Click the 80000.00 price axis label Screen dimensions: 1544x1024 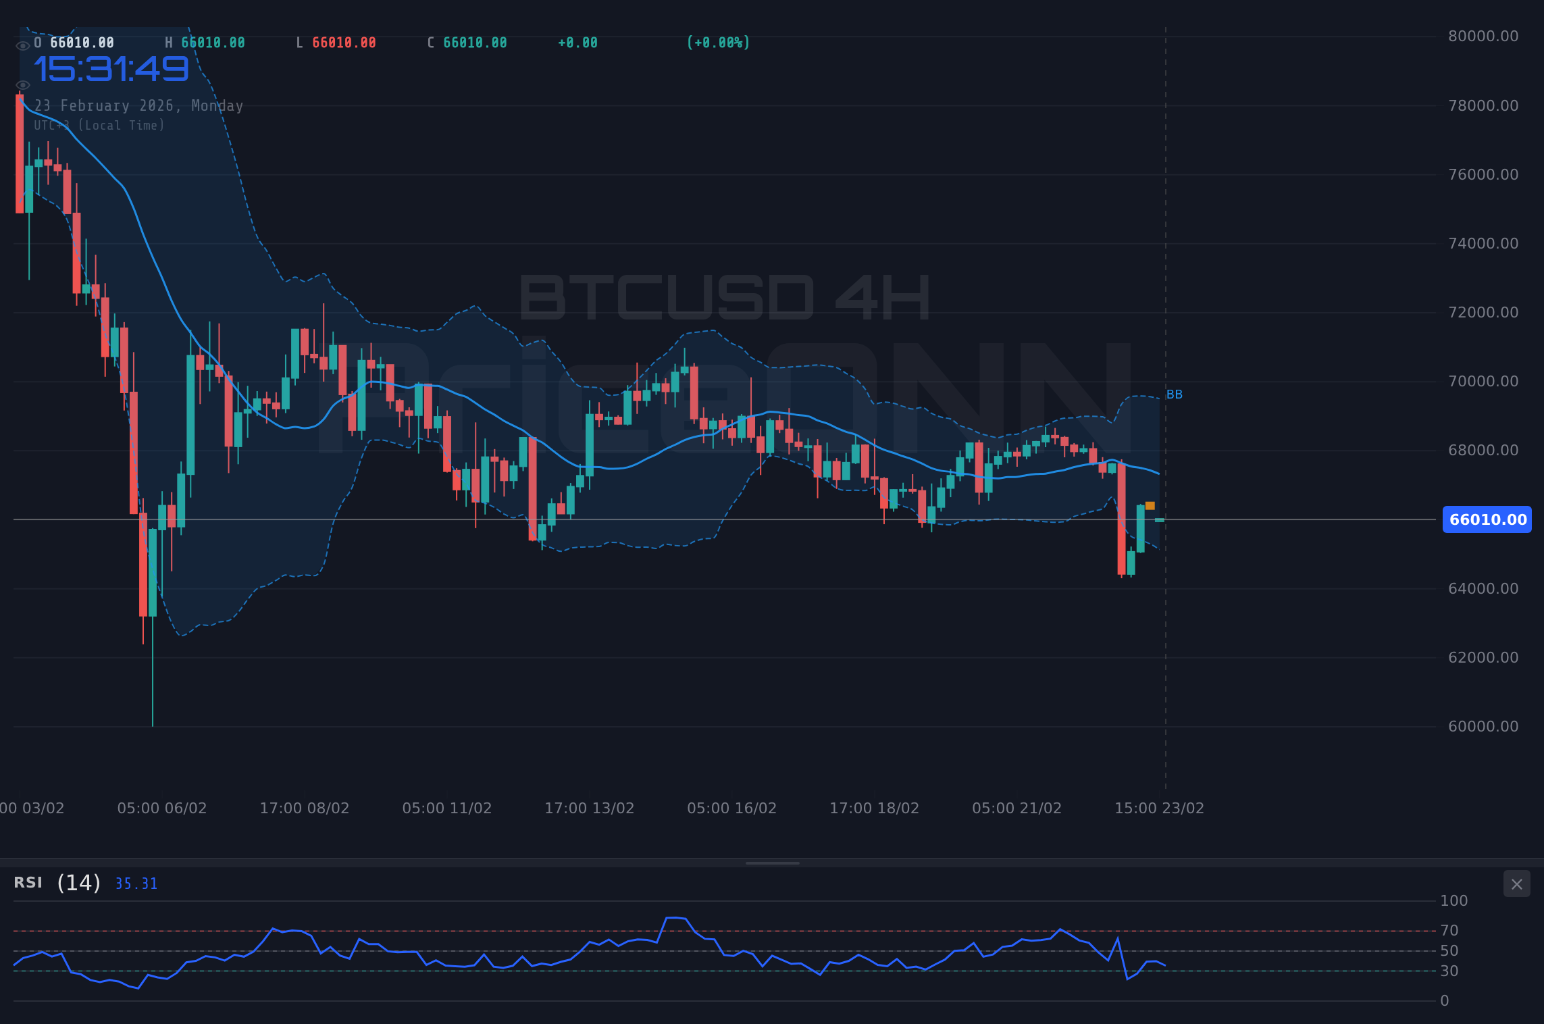pos(1483,36)
